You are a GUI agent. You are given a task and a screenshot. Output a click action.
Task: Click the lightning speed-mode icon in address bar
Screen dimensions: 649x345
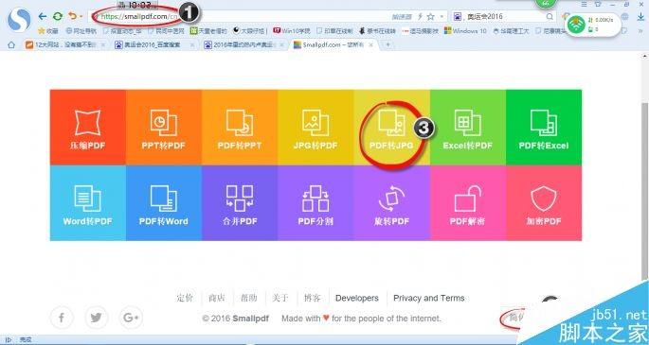point(420,16)
